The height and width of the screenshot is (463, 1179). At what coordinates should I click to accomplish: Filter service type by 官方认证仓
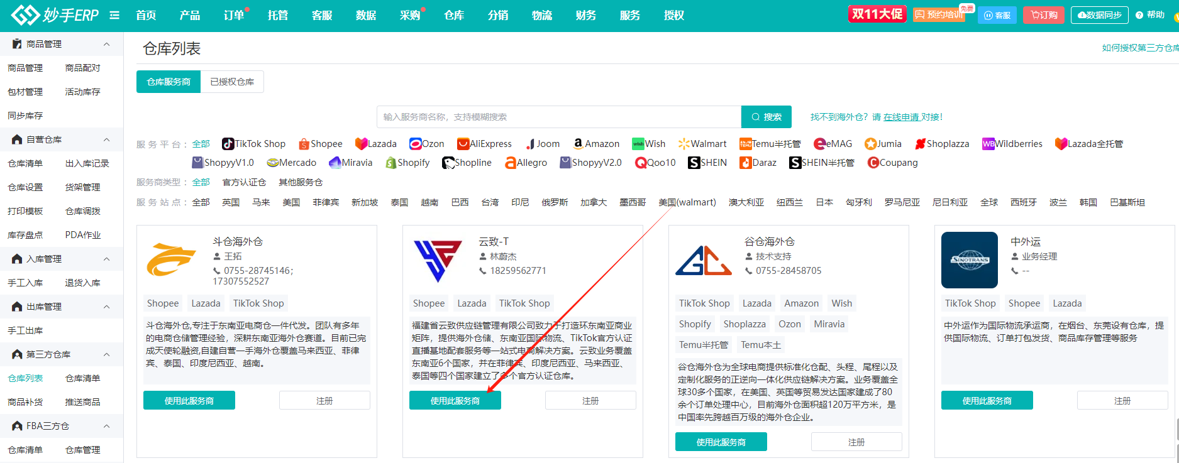(x=244, y=182)
